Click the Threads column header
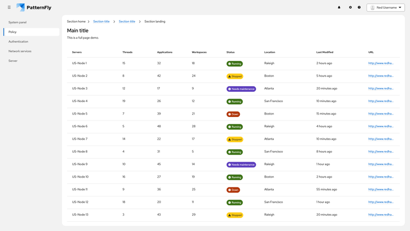Screen dimensions: 410x231 pyautogui.click(x=127, y=52)
